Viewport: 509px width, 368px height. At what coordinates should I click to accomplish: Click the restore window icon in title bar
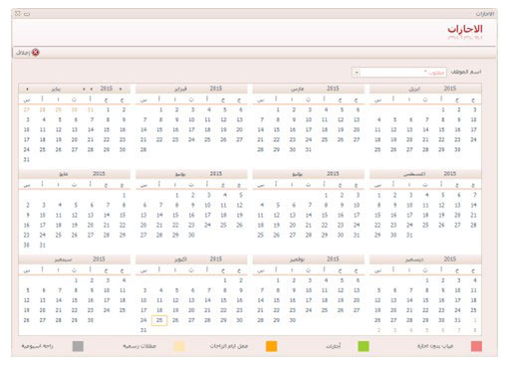[27, 14]
